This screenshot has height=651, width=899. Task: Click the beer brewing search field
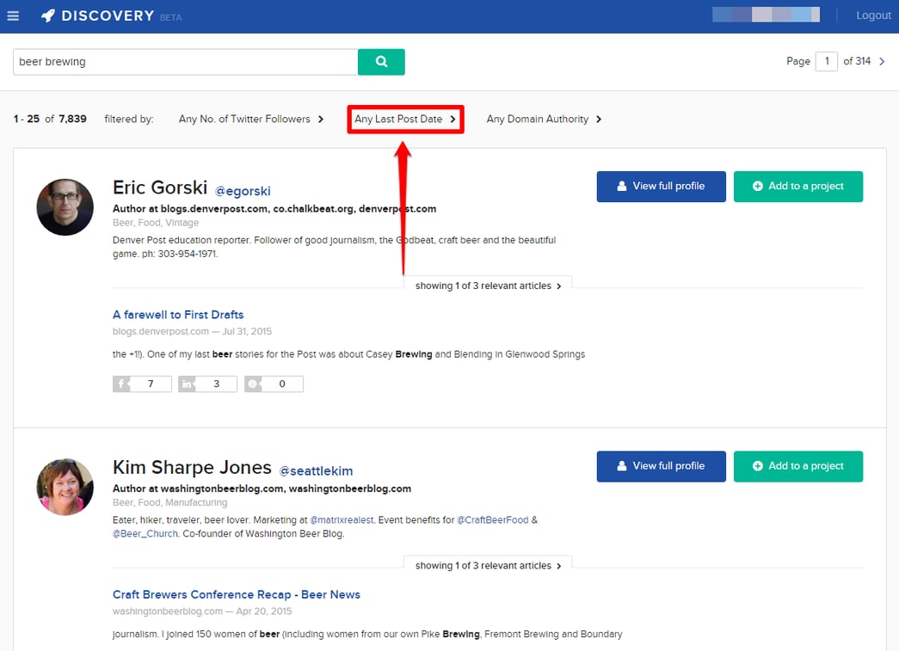tap(185, 62)
